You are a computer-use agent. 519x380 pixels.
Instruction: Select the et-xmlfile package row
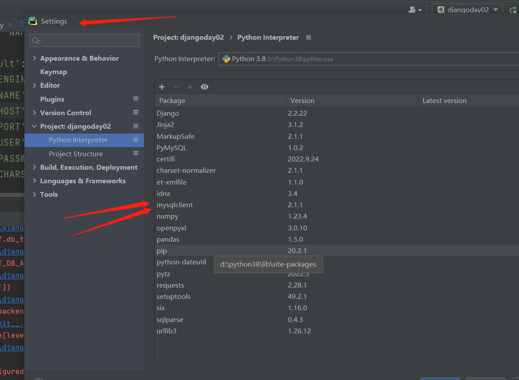coord(337,182)
